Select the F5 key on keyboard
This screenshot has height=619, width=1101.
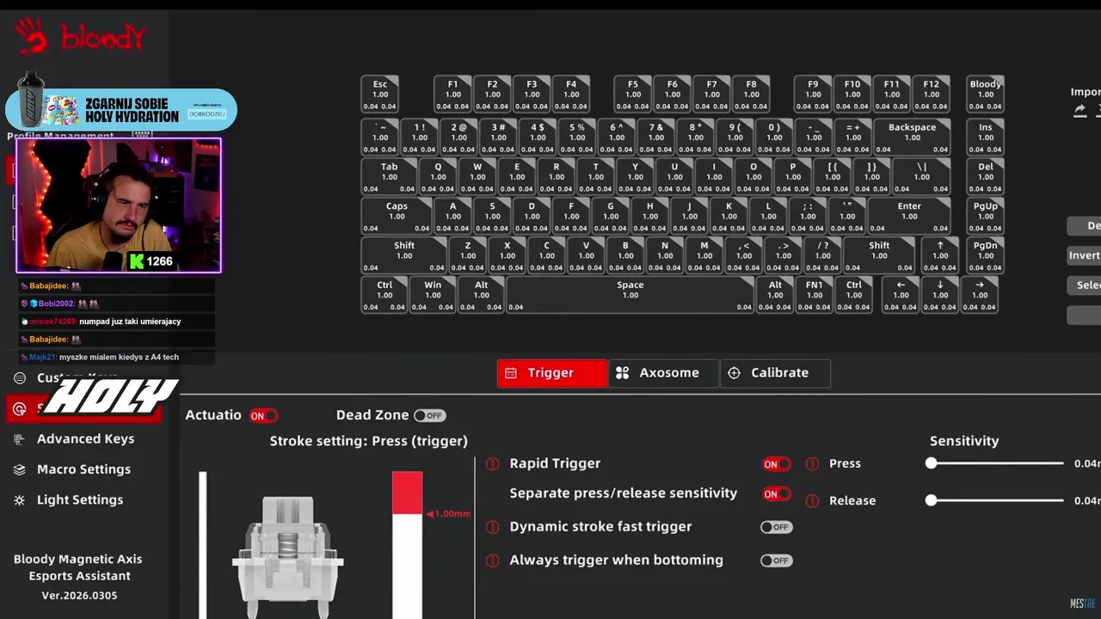(632, 95)
